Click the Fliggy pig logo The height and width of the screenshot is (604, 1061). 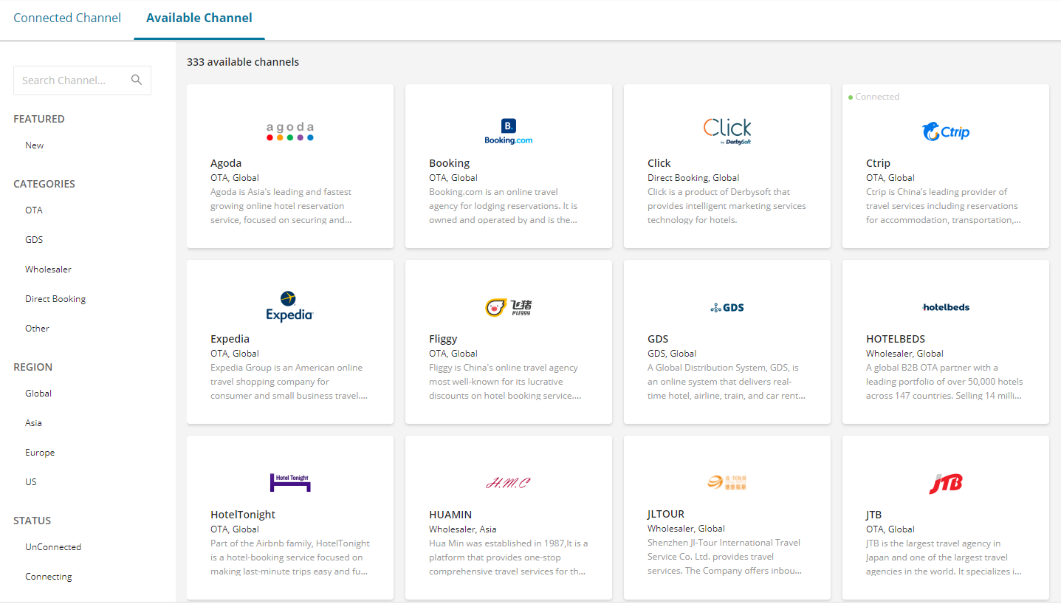(509, 307)
